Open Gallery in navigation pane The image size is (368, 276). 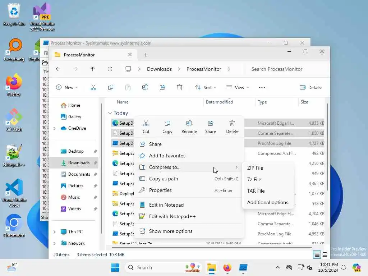click(x=74, y=117)
